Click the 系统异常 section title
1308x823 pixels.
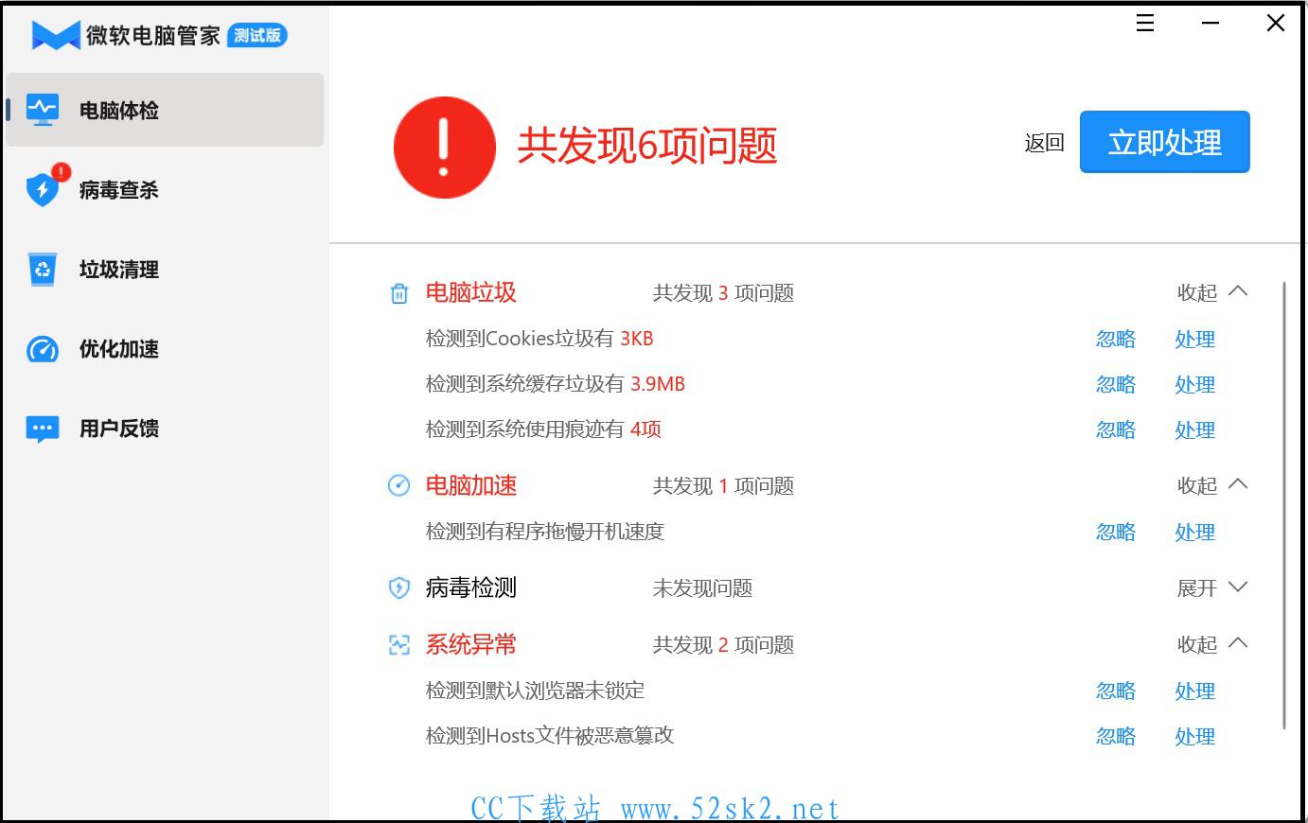tap(471, 645)
